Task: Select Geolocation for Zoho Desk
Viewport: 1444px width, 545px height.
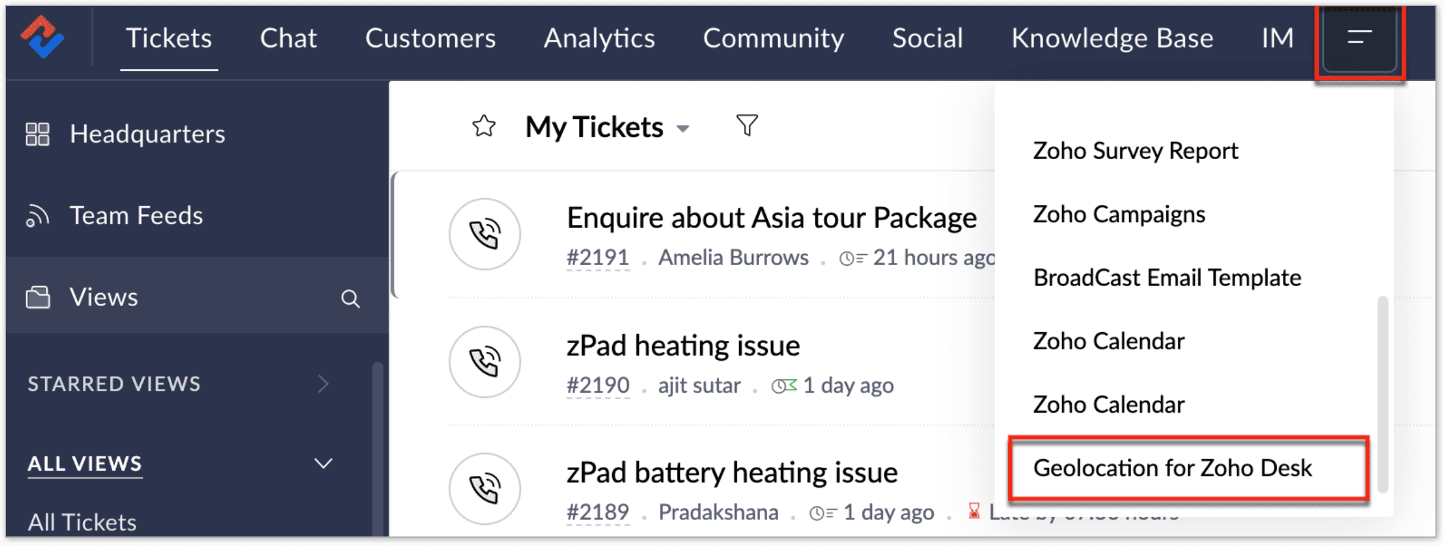Action: click(1172, 468)
